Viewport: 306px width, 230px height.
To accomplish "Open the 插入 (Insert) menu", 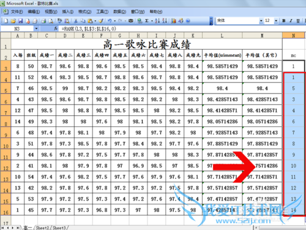I will tap(68, 12).
